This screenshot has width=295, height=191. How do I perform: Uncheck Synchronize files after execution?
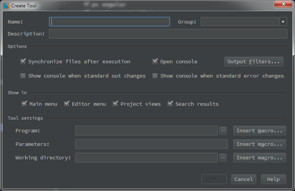point(23,61)
